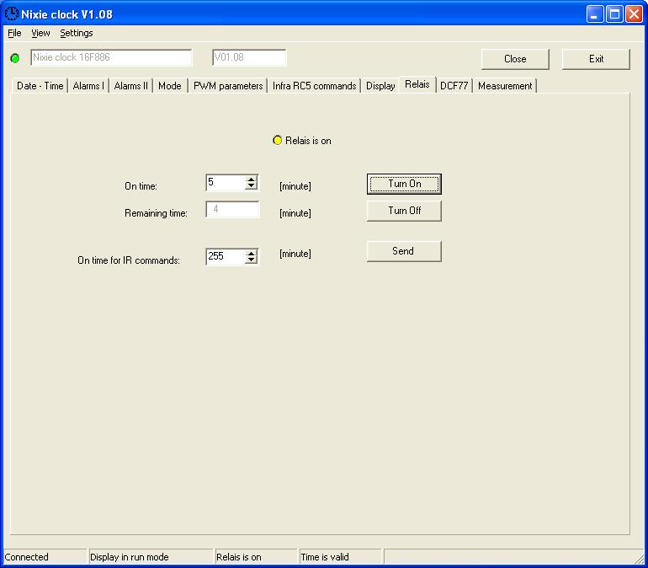Click the V01.08 version field
This screenshot has height=568, width=648.
249,57
